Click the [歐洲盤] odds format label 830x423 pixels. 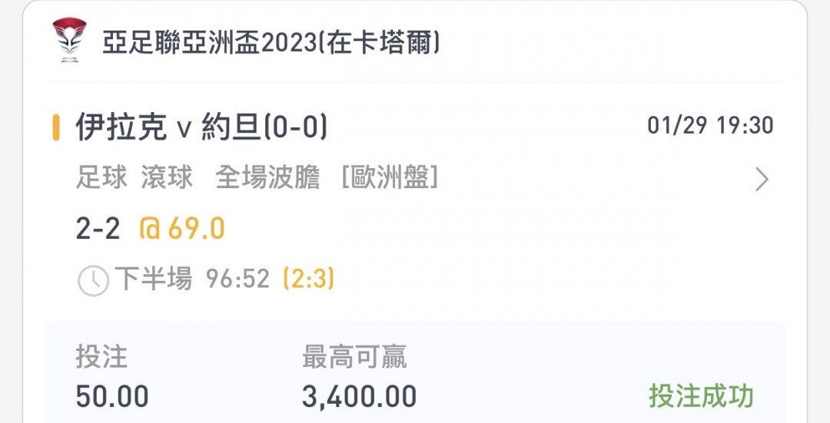(x=390, y=177)
